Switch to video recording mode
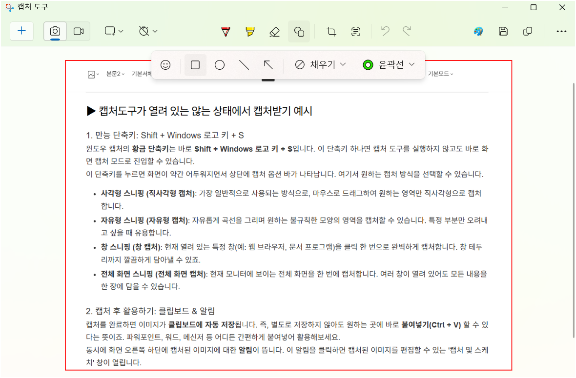Viewport: 576px width, 378px height. coord(79,30)
